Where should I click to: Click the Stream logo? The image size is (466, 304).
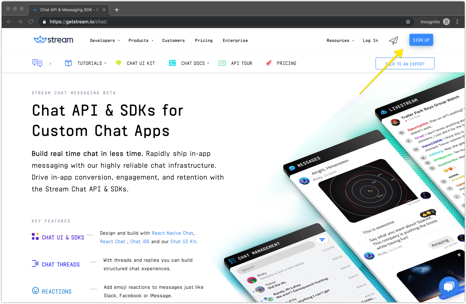click(54, 40)
